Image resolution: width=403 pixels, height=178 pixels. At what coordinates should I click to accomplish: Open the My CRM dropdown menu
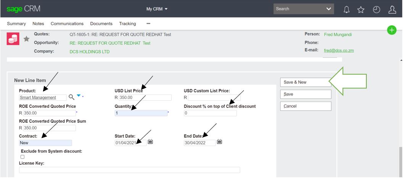click(157, 9)
